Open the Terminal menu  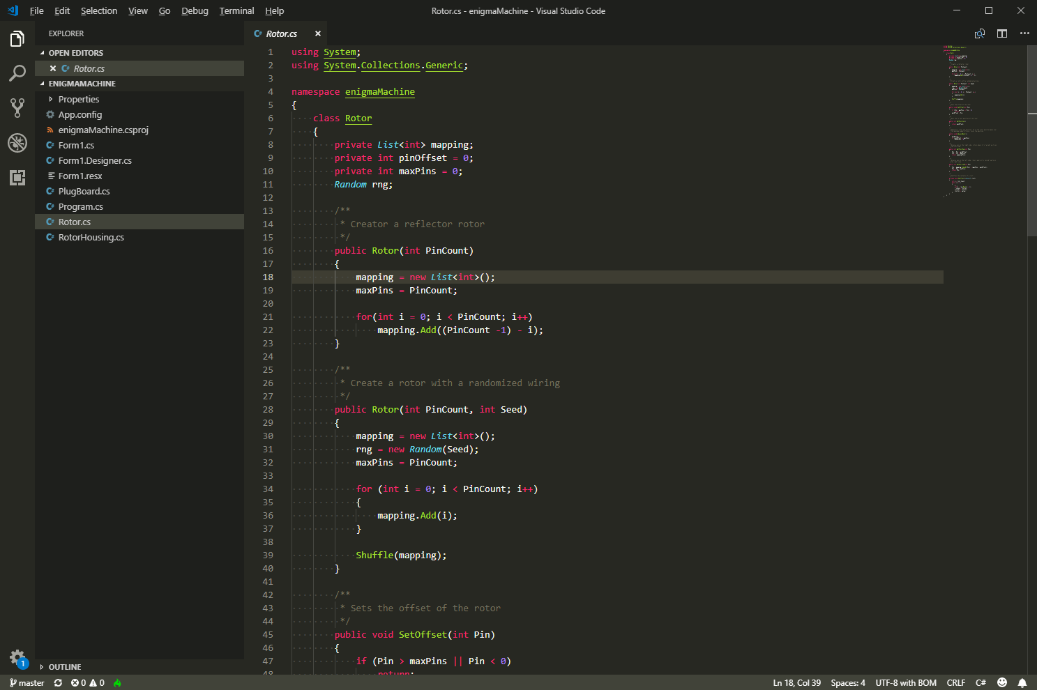[x=236, y=10]
